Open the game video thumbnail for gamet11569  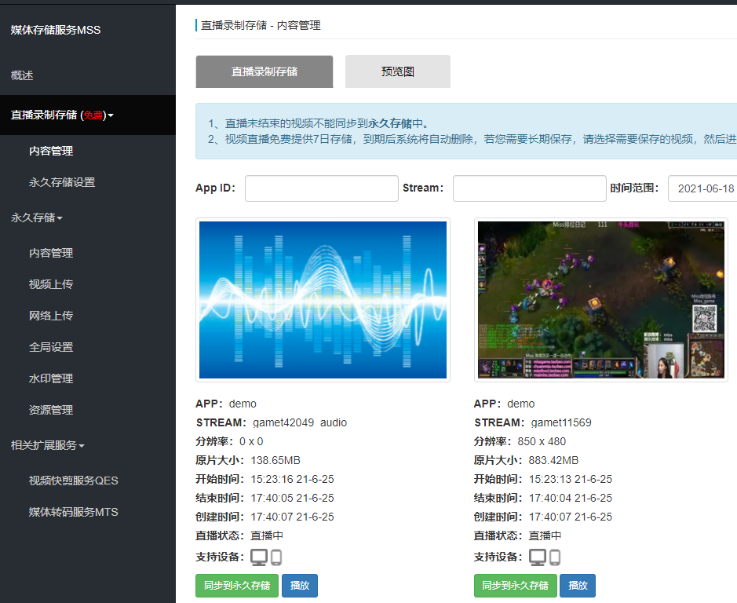click(601, 300)
